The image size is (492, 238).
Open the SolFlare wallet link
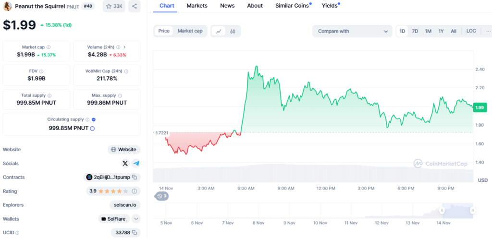point(114,219)
